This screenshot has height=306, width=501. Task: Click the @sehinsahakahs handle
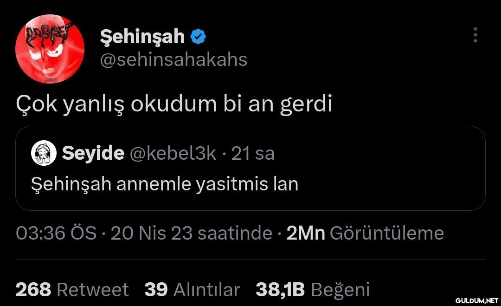[173, 60]
